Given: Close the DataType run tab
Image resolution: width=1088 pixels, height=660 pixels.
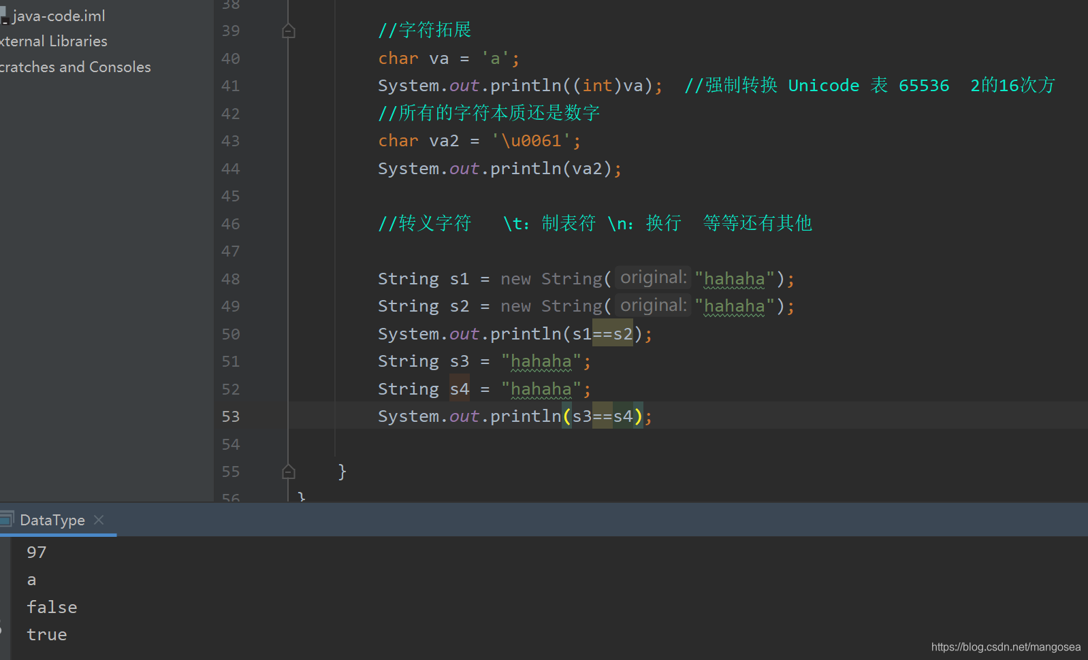Looking at the screenshot, I should click(x=99, y=520).
